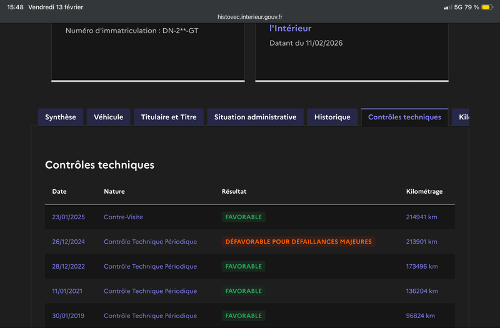500x328 pixels.
Task: Select the Titulaire et Titre tab
Action: [169, 117]
